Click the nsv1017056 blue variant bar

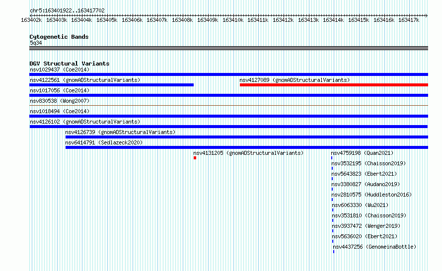[228, 95]
